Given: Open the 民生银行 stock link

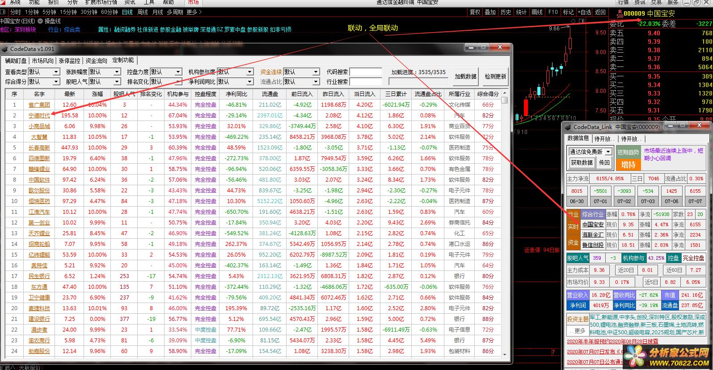Looking at the screenshot, I should [x=39, y=276].
